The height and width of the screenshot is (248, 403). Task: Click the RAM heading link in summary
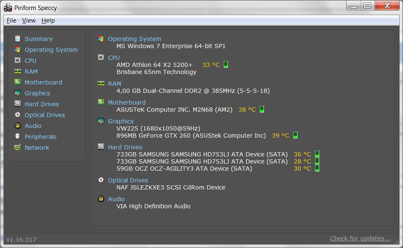click(x=114, y=84)
